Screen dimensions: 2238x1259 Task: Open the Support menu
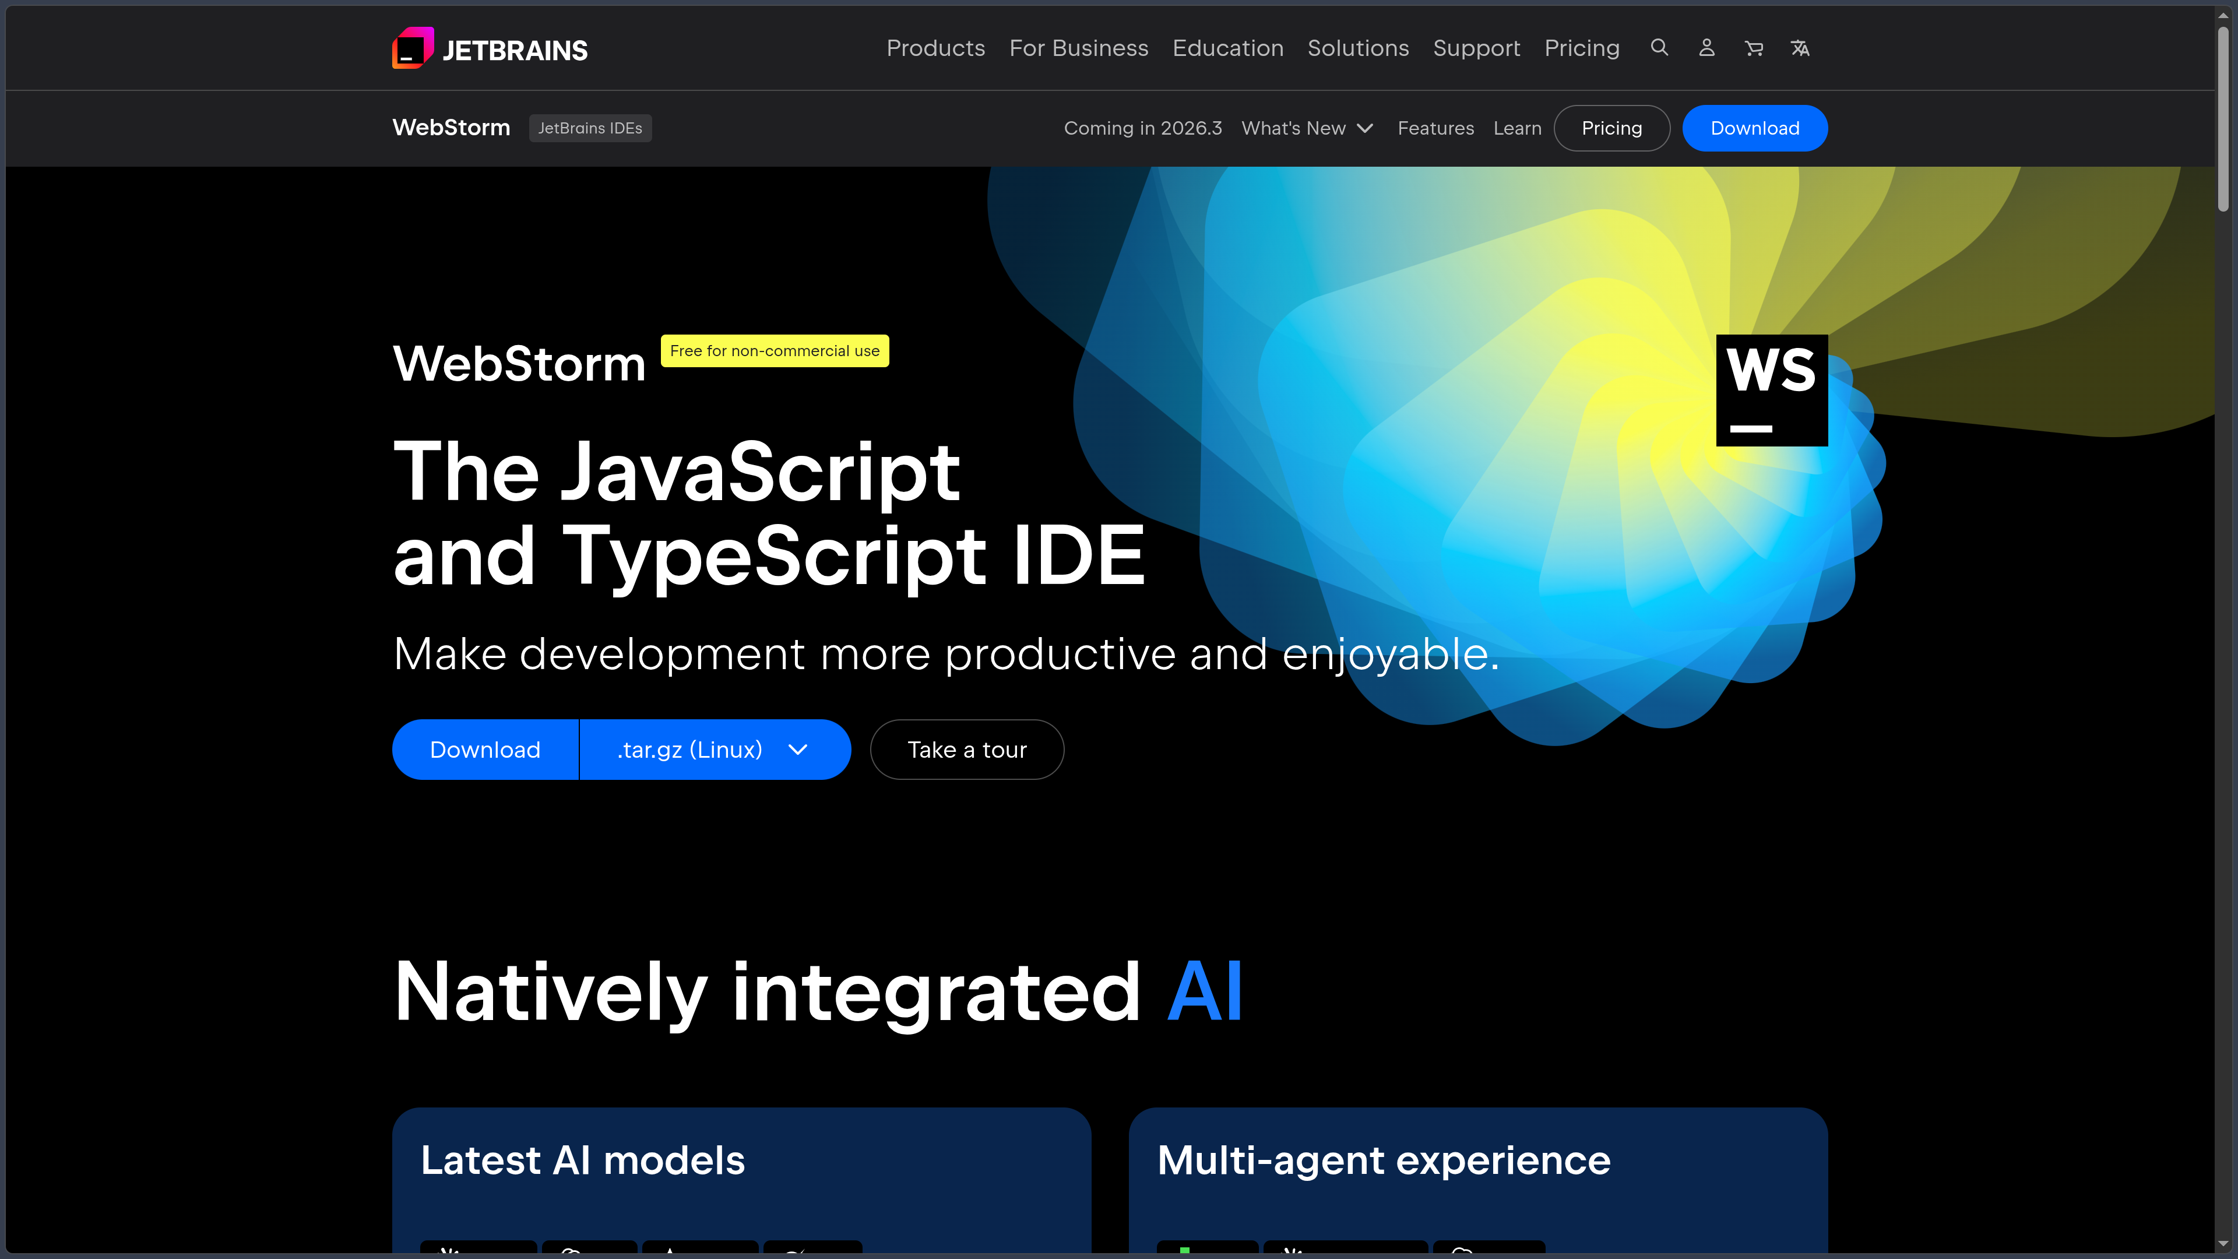click(1476, 48)
